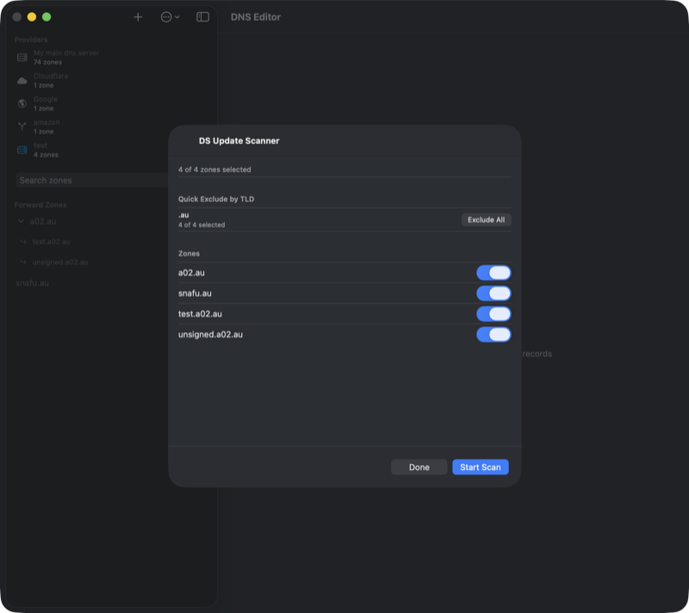689x613 pixels.
Task: Disable the a02.au zone toggle
Action: click(493, 272)
